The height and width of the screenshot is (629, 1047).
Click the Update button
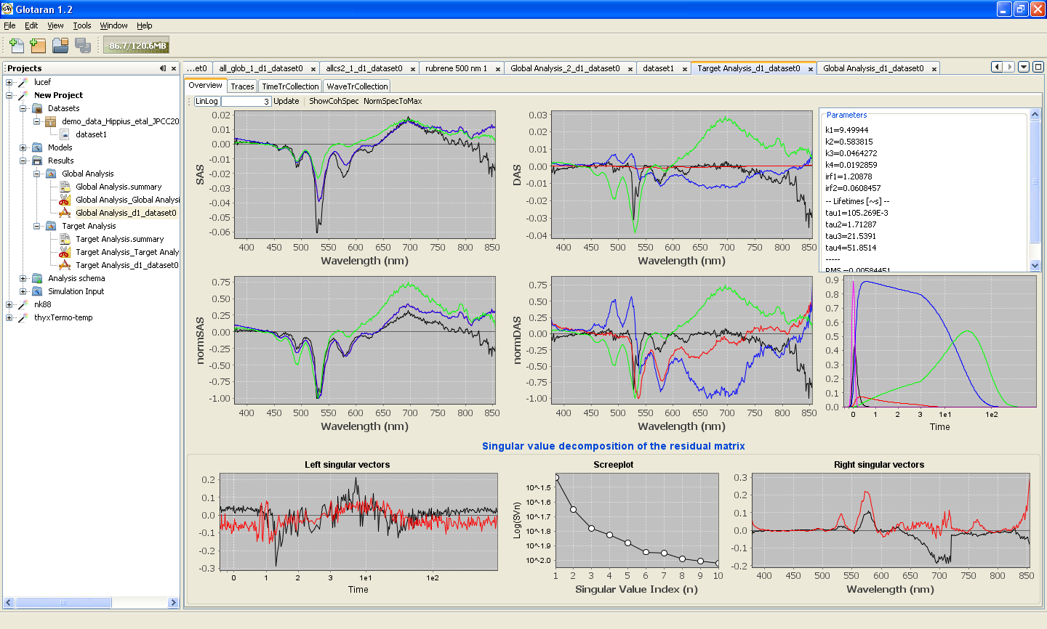(x=286, y=101)
